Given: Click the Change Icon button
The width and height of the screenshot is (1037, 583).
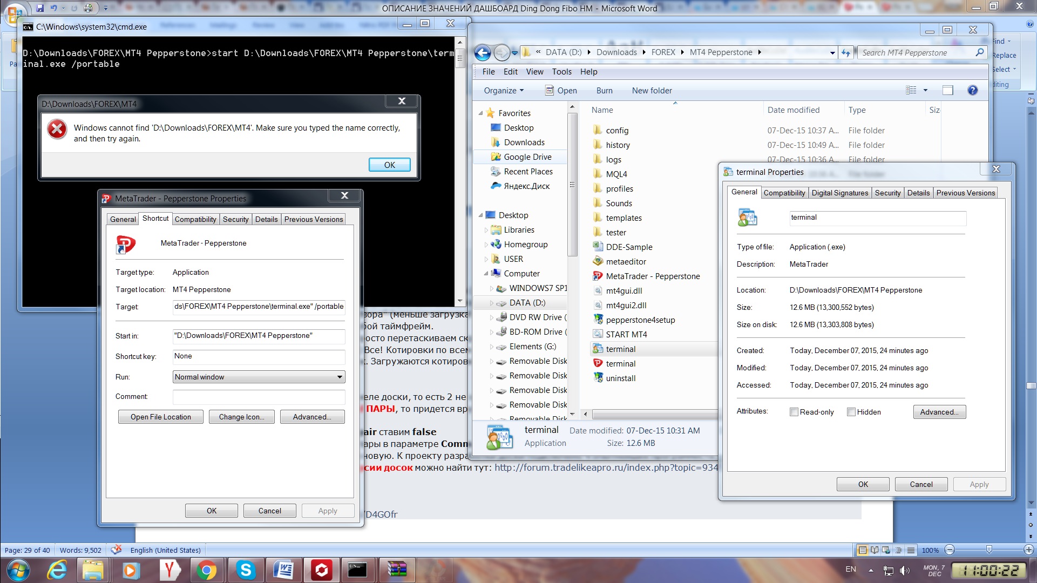Looking at the screenshot, I should click(241, 417).
